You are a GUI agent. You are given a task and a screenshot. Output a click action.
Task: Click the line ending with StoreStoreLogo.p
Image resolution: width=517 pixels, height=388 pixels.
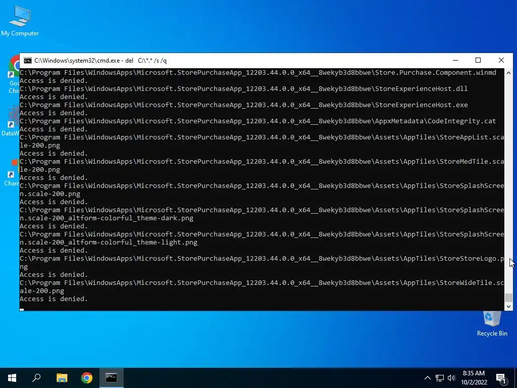(x=262, y=259)
